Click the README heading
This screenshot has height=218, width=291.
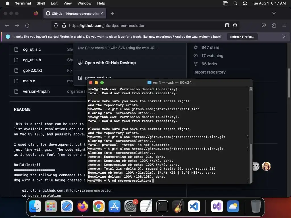pos(22,109)
